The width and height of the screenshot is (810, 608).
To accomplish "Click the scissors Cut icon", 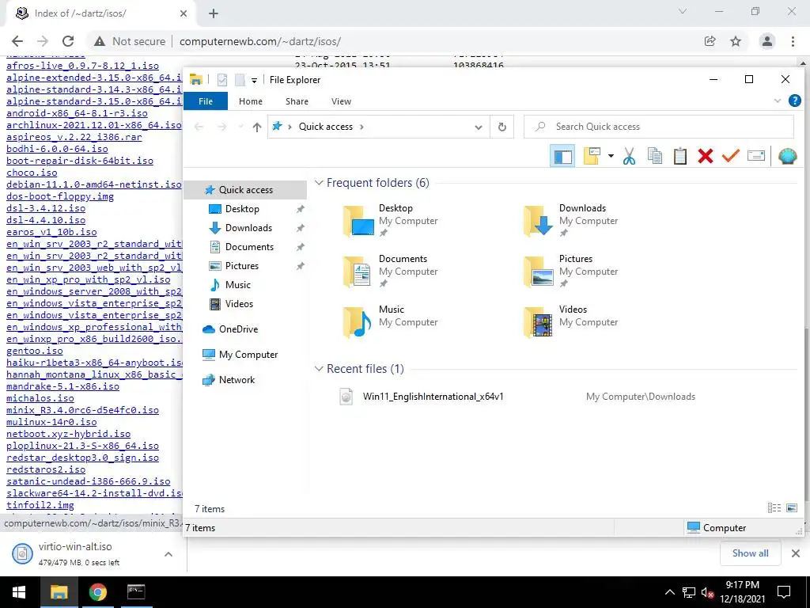I will coord(629,156).
